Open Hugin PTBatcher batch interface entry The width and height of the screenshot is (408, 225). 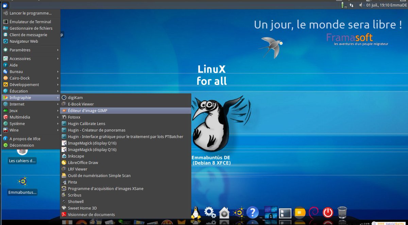coord(125,137)
